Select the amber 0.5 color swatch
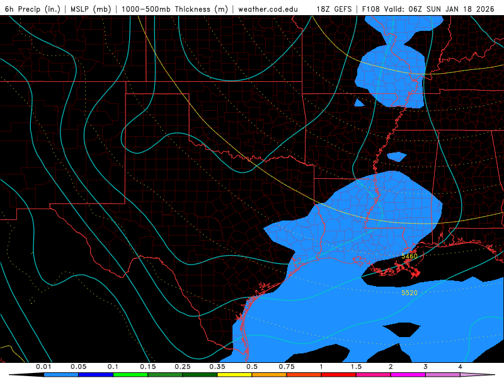Image resolution: width=504 pixels, height=378 pixels. coord(270,375)
